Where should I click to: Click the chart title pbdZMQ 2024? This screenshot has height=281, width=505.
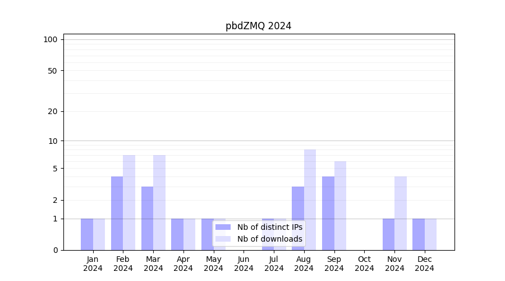coord(258,26)
